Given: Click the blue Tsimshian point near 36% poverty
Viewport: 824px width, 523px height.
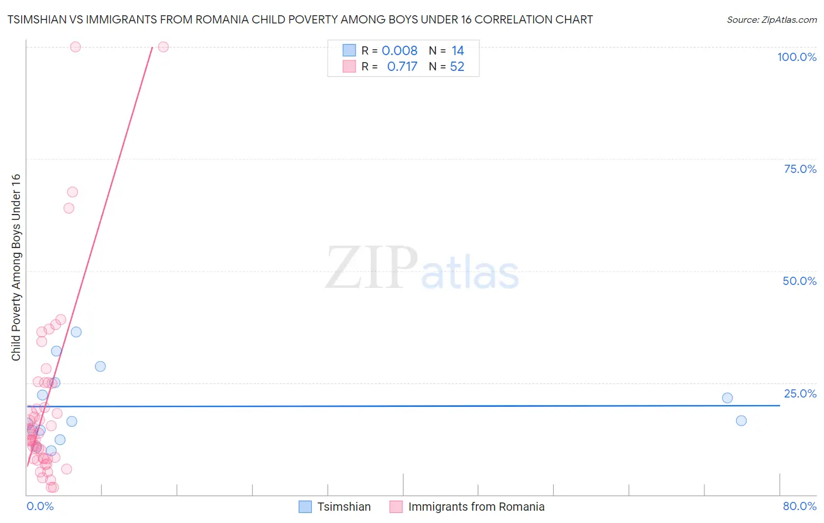Looking at the screenshot, I should [76, 332].
